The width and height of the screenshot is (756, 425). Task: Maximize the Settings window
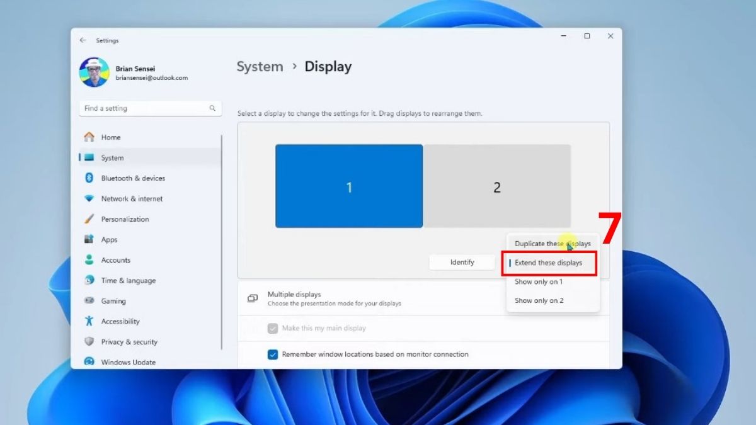(x=587, y=37)
